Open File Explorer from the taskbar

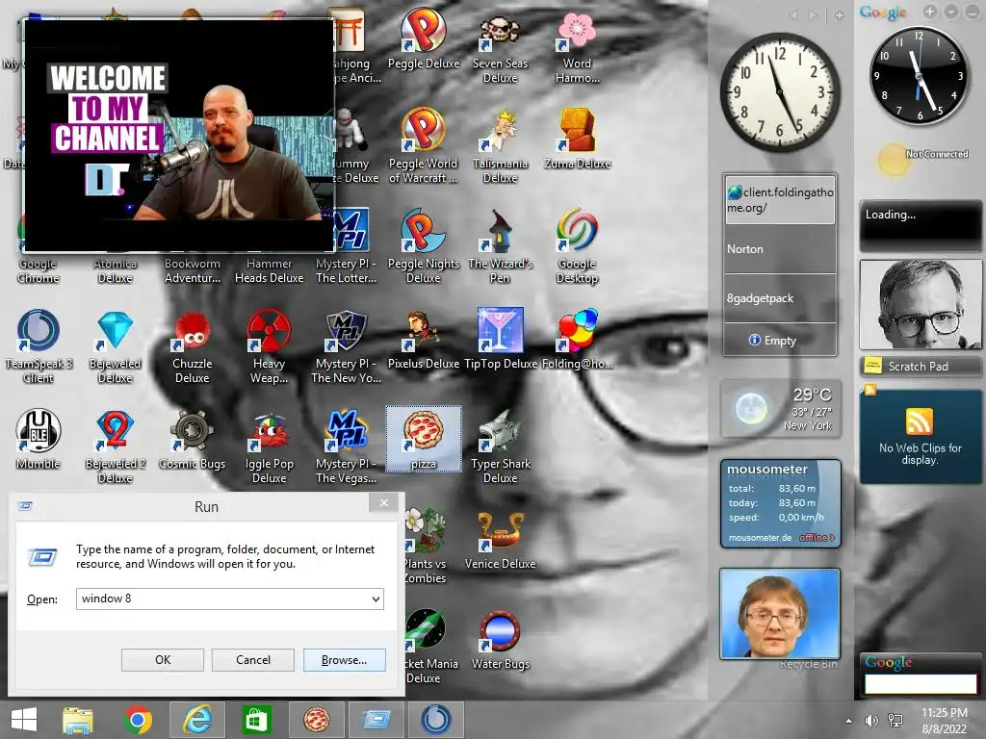78,720
